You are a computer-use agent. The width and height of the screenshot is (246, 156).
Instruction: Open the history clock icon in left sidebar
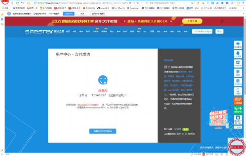pos(2,24)
